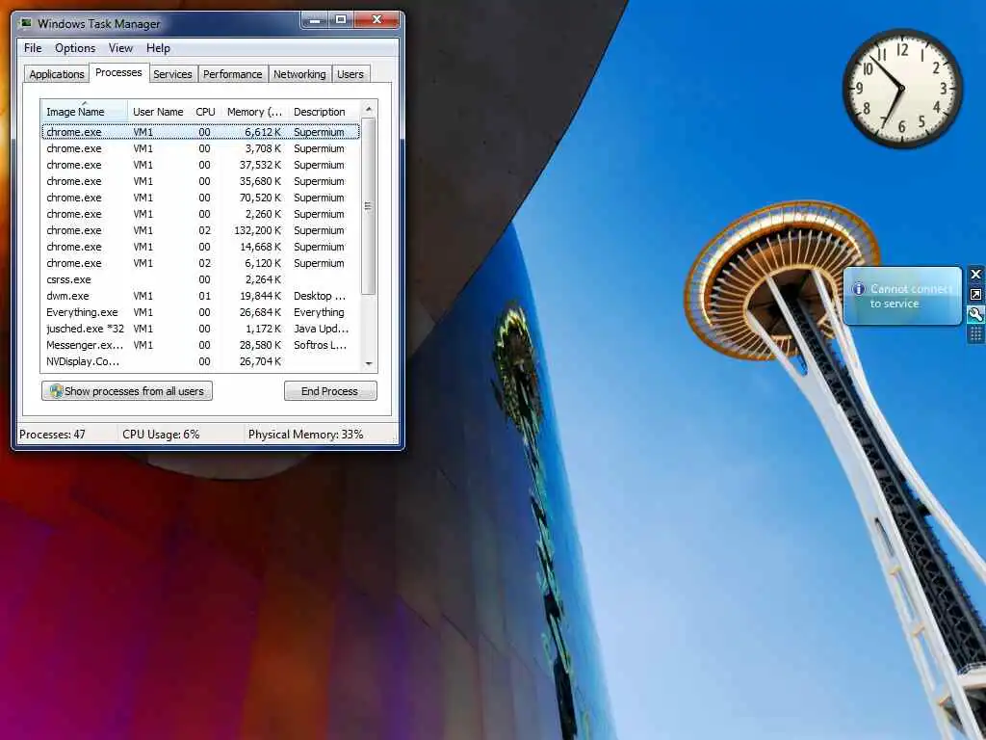Select the chrome.exe row using 3,708 K

(x=200, y=148)
